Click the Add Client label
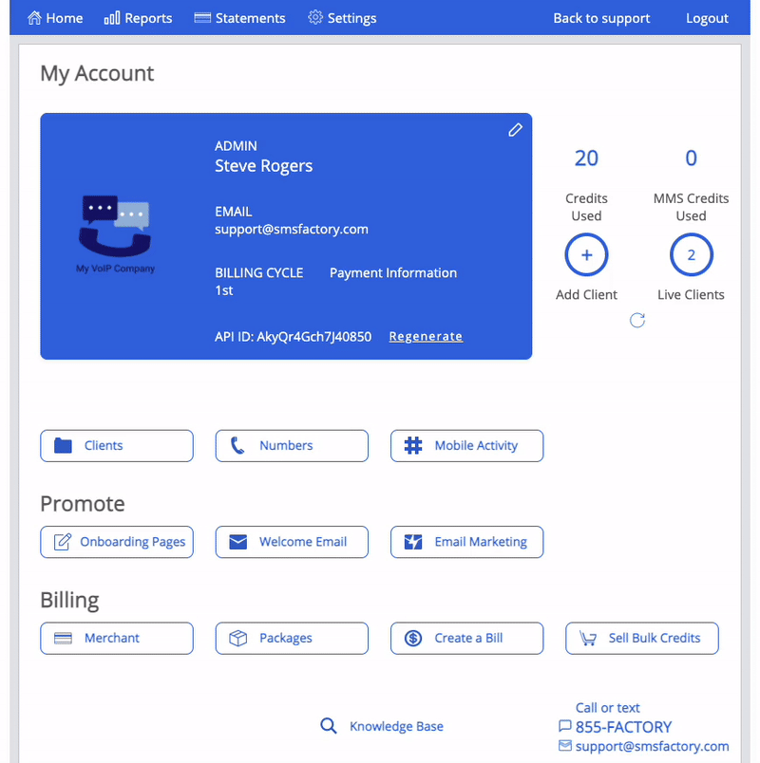The width and height of the screenshot is (760, 763). click(x=586, y=295)
